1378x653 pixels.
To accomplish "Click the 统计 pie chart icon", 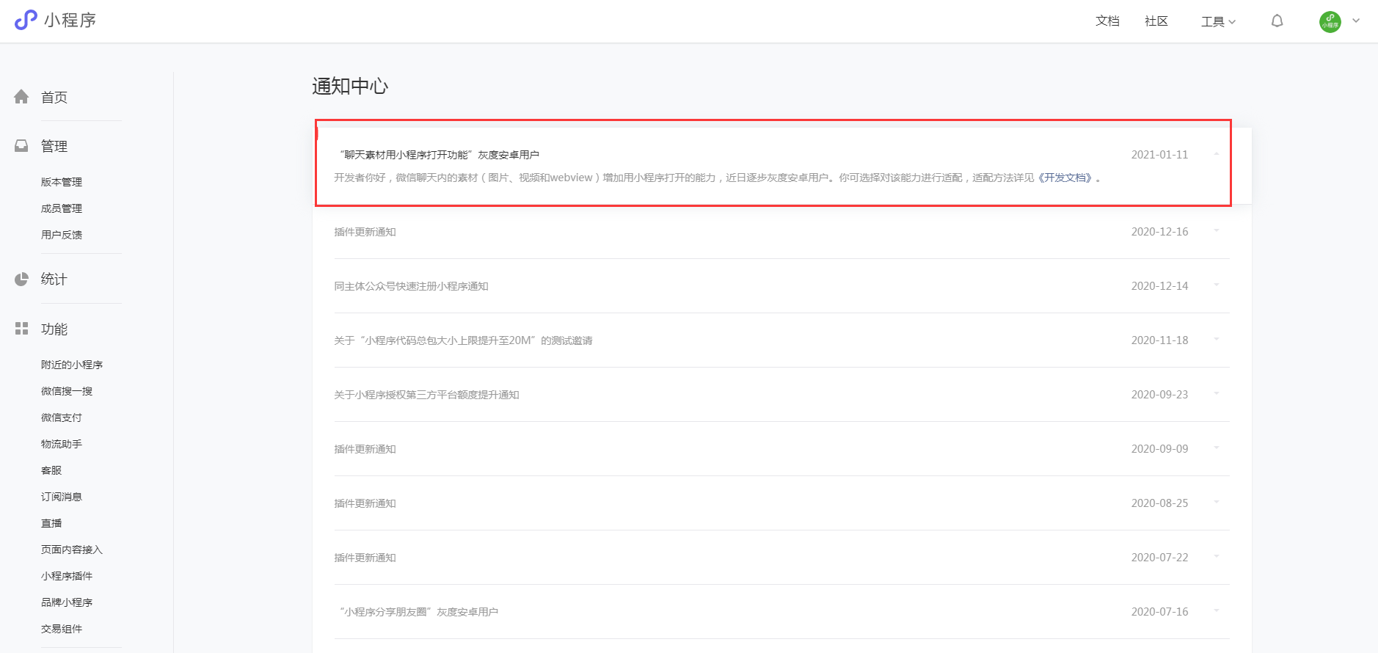I will (x=21, y=279).
